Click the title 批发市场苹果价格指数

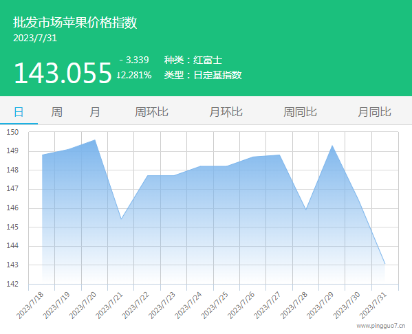point(75,22)
